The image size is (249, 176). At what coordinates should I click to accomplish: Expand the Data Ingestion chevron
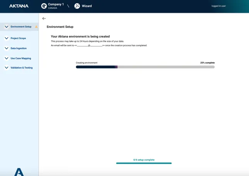coord(7,48)
